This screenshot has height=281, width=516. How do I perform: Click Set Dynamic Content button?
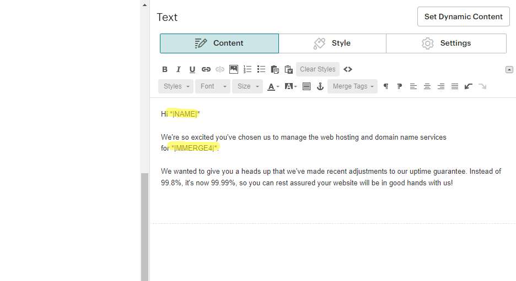[x=463, y=16]
